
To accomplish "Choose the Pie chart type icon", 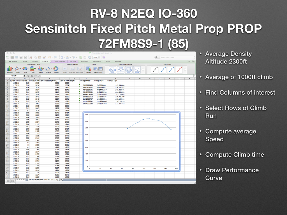I will coord(25,69).
